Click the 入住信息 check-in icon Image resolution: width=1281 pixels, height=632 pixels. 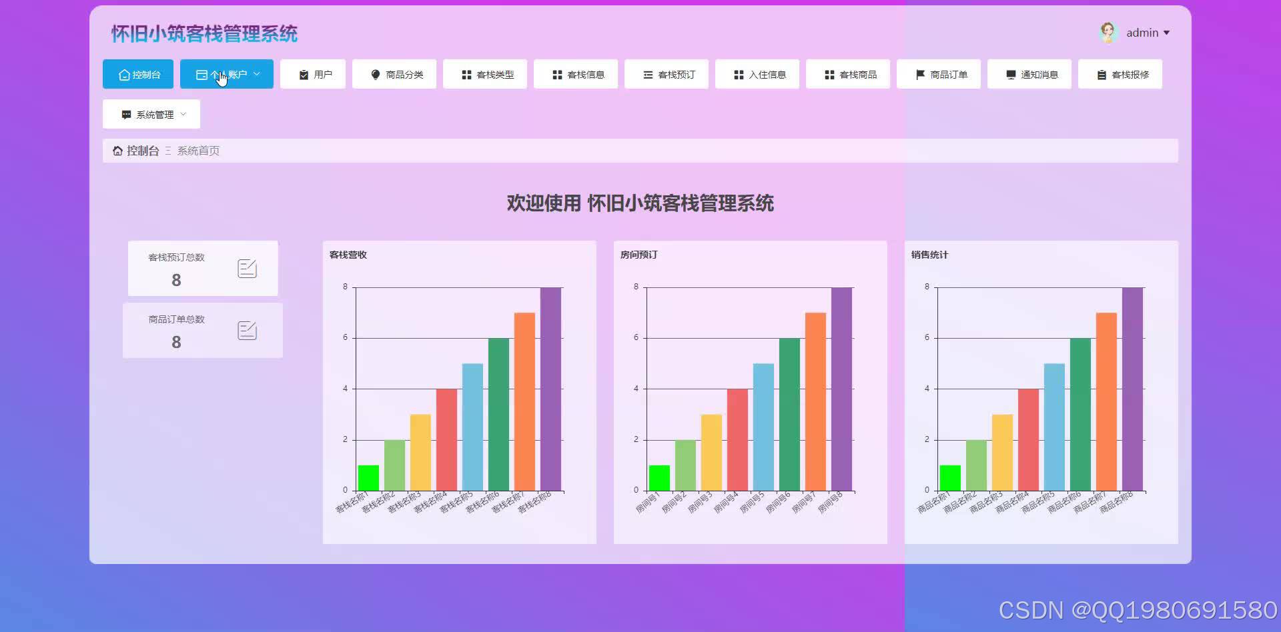(x=737, y=74)
